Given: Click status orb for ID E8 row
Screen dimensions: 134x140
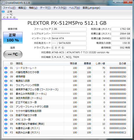Looking at the screenshot, I should pyautogui.click(x=6, y=124).
